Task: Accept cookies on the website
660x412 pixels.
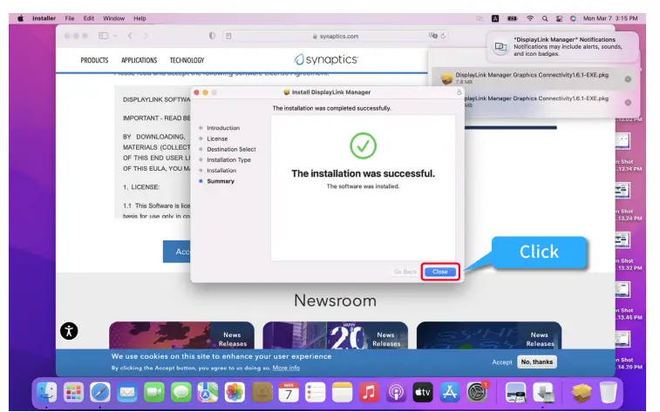Action: [x=501, y=362]
